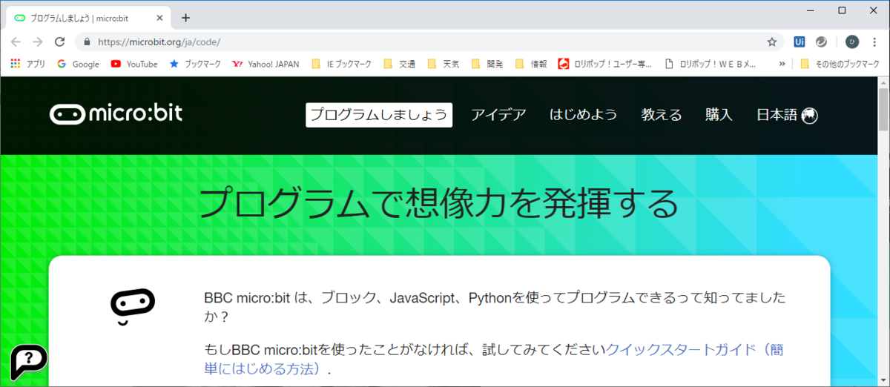The image size is (890, 387).
Task: Select the プログラムしましょう browser tab
Action: [87, 18]
